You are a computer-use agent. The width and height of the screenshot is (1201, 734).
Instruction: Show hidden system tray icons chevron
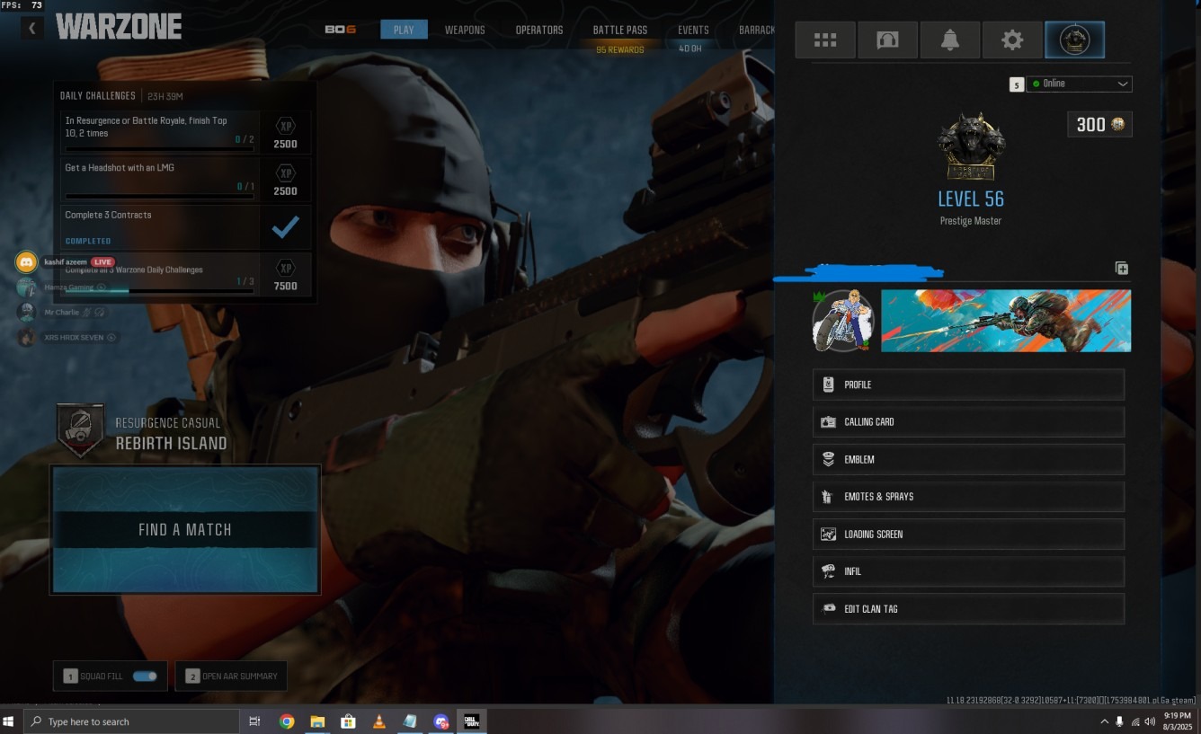click(x=1104, y=721)
